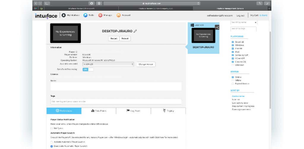
Task: Open the Deploy tab
Action: (x=168, y=111)
